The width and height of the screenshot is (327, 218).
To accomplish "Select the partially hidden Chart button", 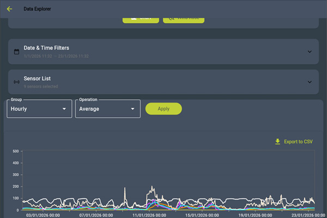I will [141, 19].
